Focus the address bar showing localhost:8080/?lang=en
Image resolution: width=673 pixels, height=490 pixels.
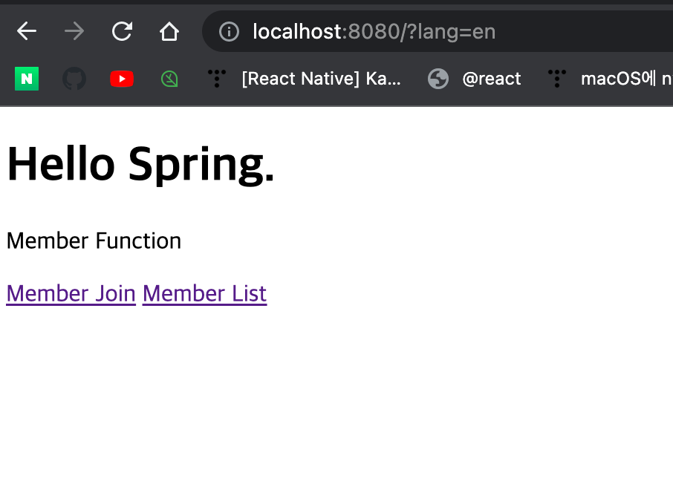coord(438,32)
